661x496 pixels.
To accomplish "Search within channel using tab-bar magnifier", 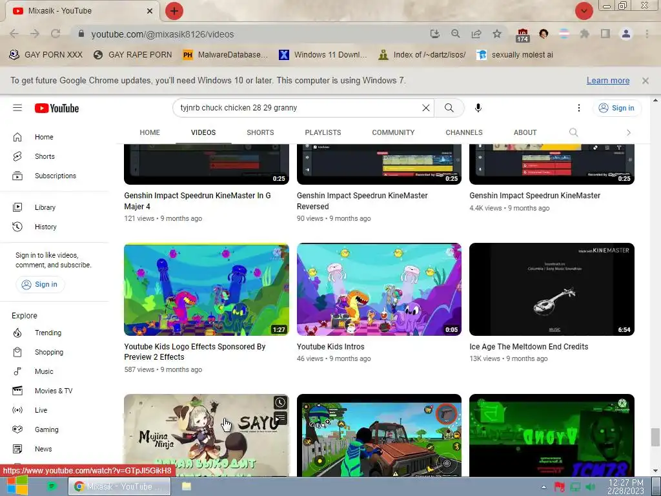I will coord(573,132).
